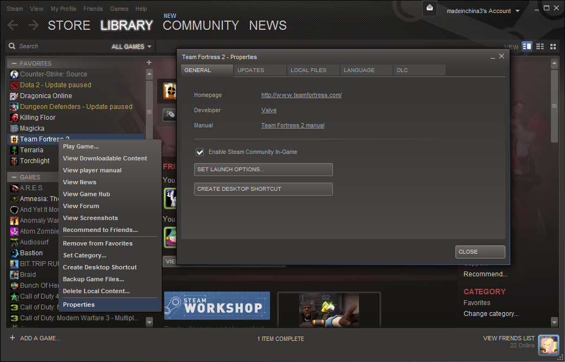Select Play Game in context menu
Image resolution: width=565 pixels, height=362 pixels.
pyautogui.click(x=110, y=146)
